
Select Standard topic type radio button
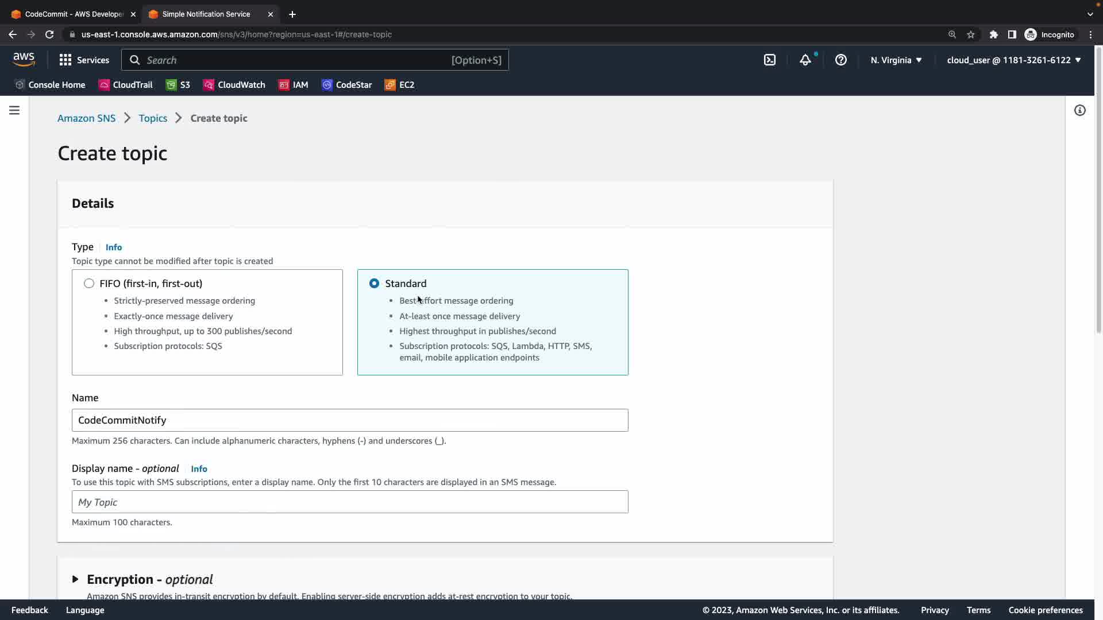pyautogui.click(x=375, y=284)
